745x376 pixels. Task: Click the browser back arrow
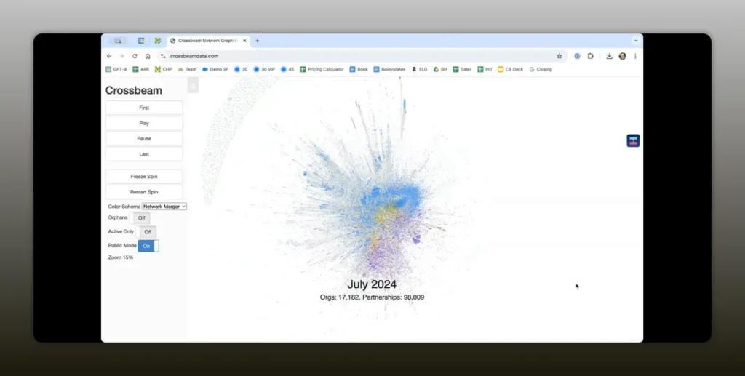(x=109, y=56)
